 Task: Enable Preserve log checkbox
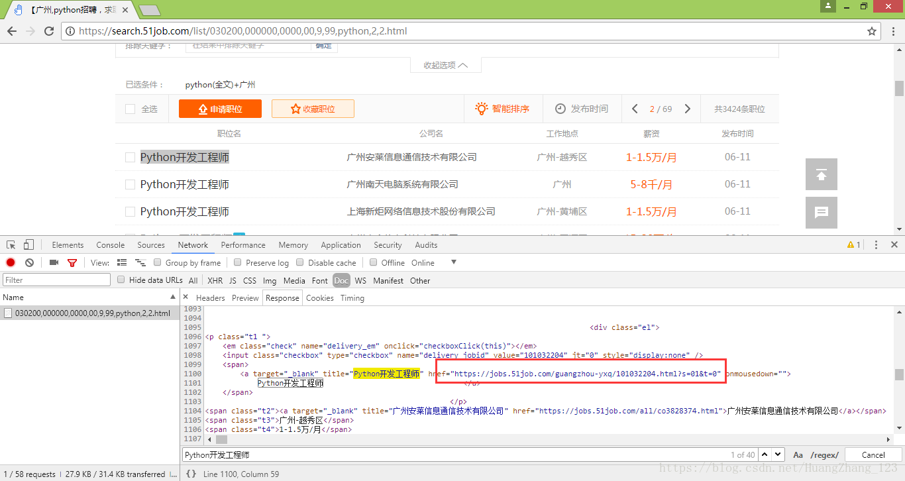point(238,262)
